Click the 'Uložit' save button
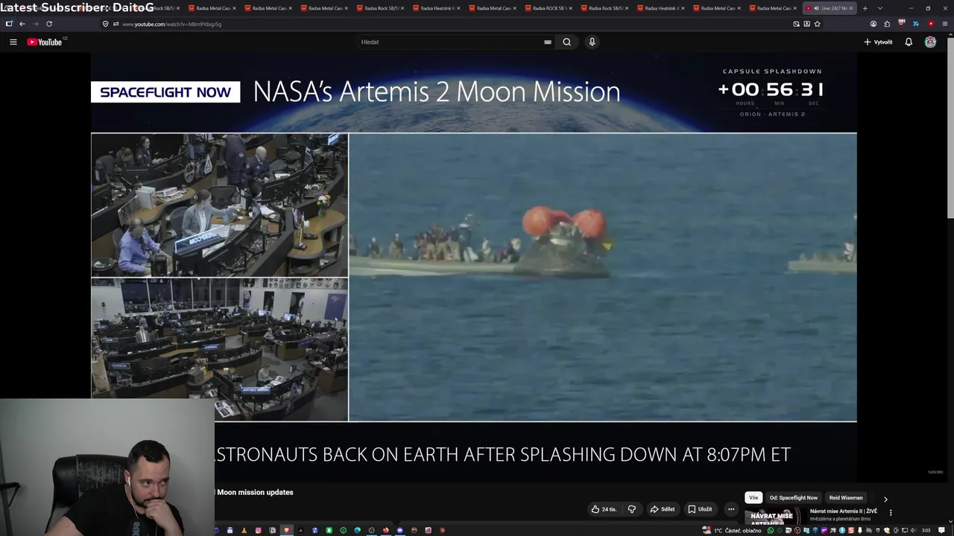 700,509
